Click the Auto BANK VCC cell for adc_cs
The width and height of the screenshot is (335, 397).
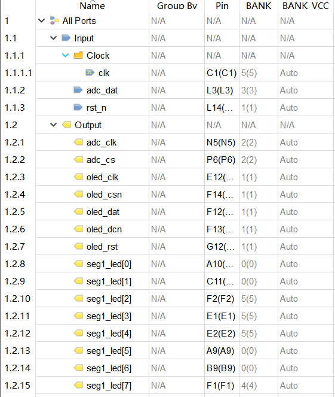click(x=306, y=160)
